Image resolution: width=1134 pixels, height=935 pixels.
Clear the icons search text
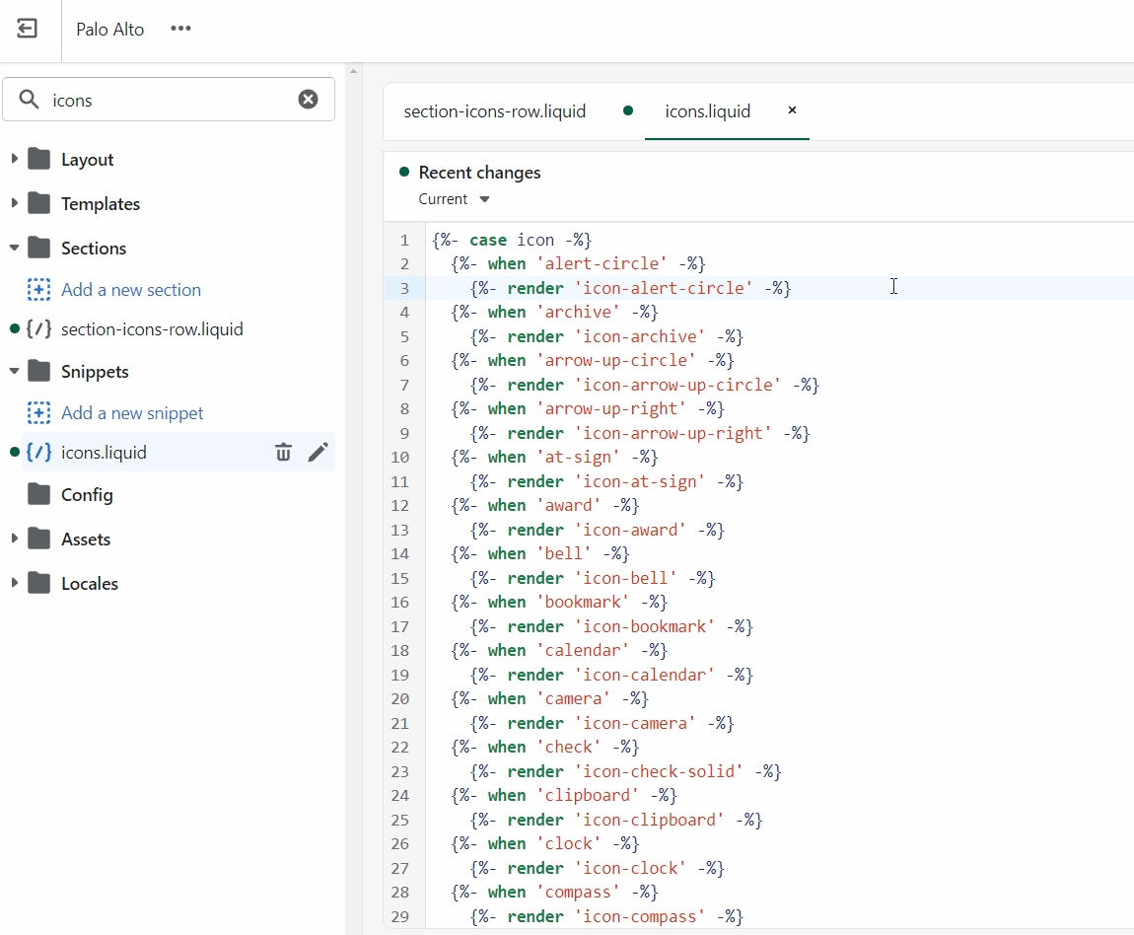[x=308, y=99]
